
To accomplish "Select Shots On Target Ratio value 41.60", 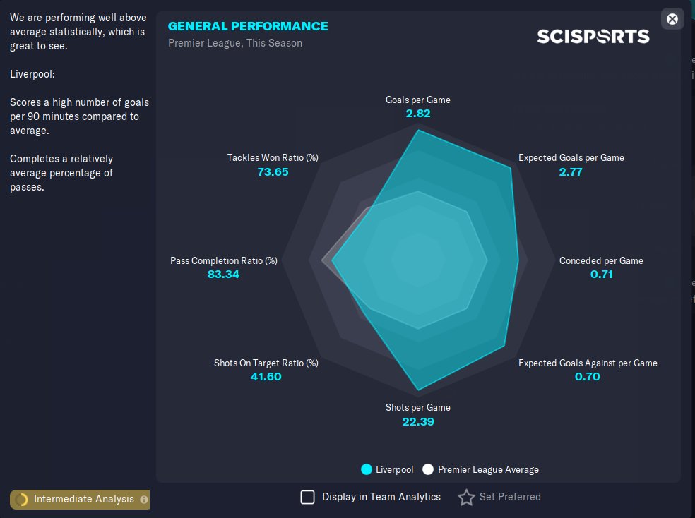I will 266,376.
